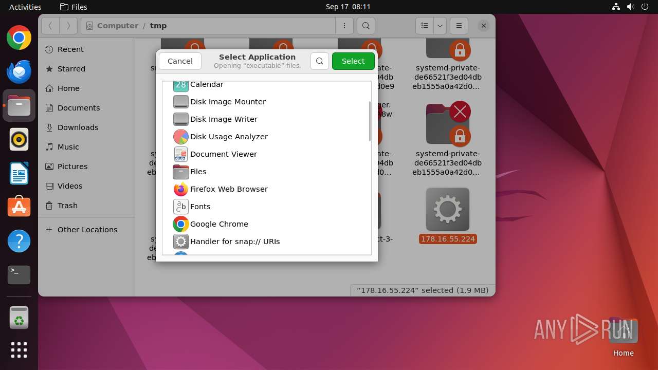Open Downloads in the sidebar
This screenshot has width=658, height=370.
click(86, 127)
